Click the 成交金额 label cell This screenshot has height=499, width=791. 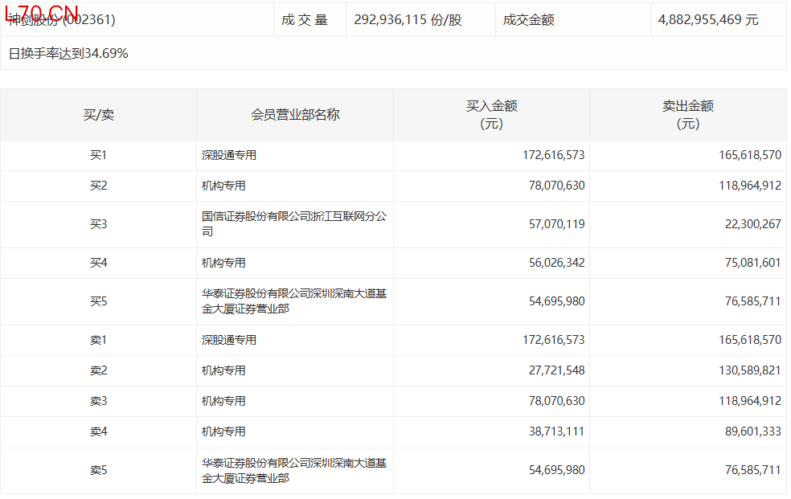pos(528,20)
